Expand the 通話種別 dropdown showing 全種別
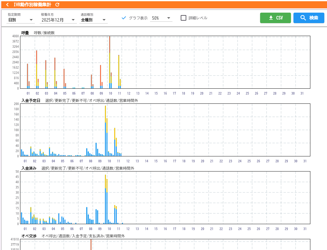 pos(94,20)
